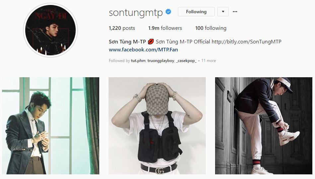Click the sontungmtp username heading
The width and height of the screenshot is (315, 179).
click(136, 13)
